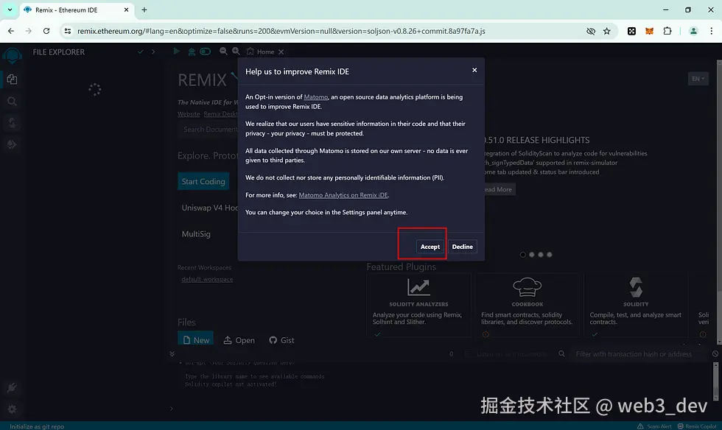The width and height of the screenshot is (722, 430).
Task: Click Gist button under Files
Action: (281, 340)
